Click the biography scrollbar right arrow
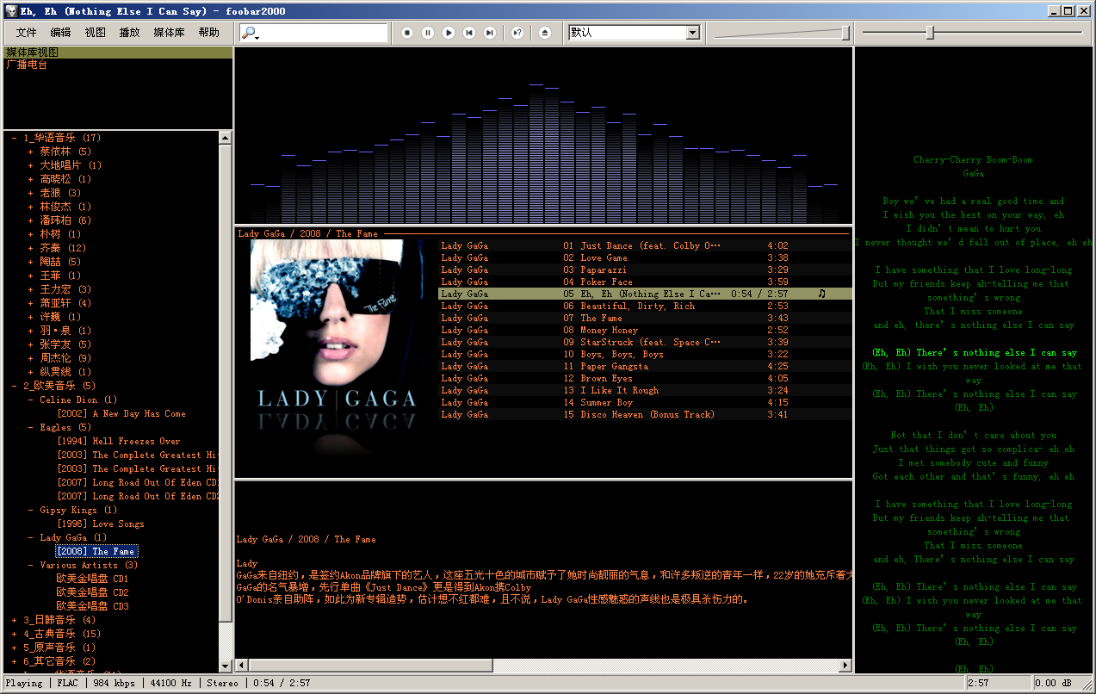 (845, 666)
